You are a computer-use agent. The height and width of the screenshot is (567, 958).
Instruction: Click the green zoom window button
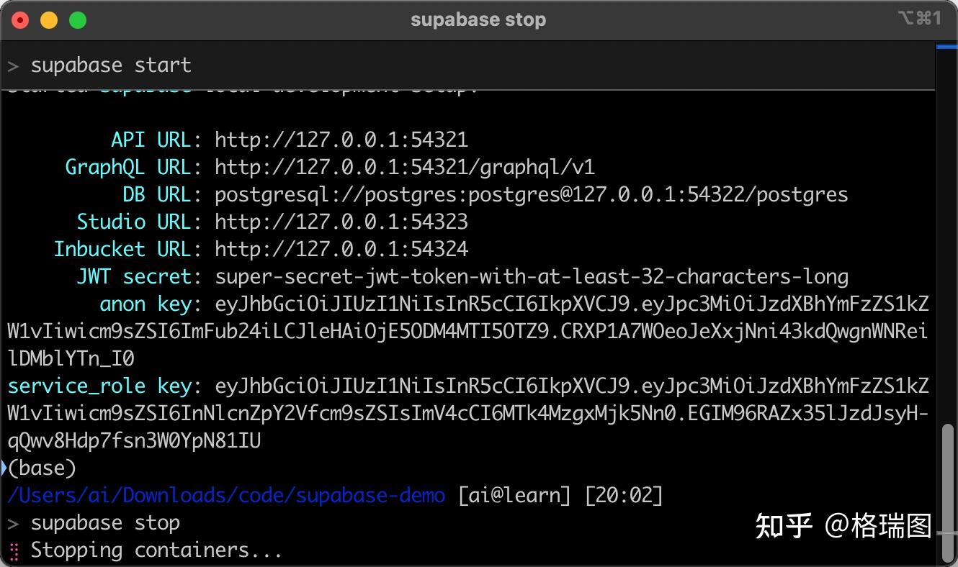pyautogui.click(x=78, y=20)
